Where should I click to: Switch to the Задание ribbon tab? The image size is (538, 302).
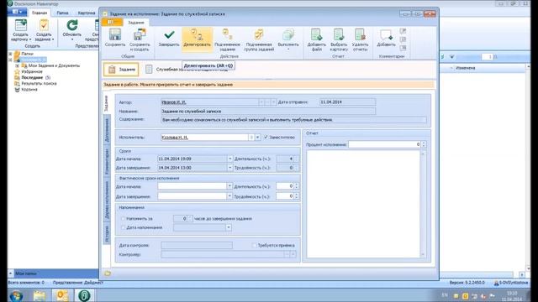pyautogui.click(x=136, y=23)
